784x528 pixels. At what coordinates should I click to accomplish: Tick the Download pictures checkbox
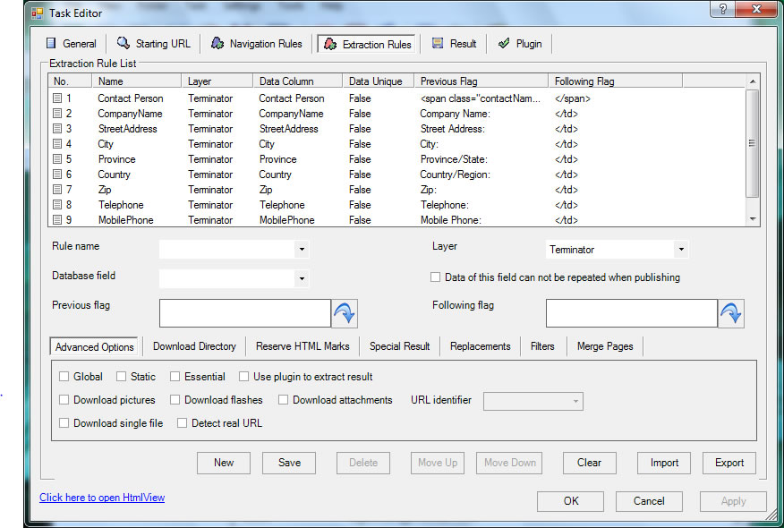(64, 400)
